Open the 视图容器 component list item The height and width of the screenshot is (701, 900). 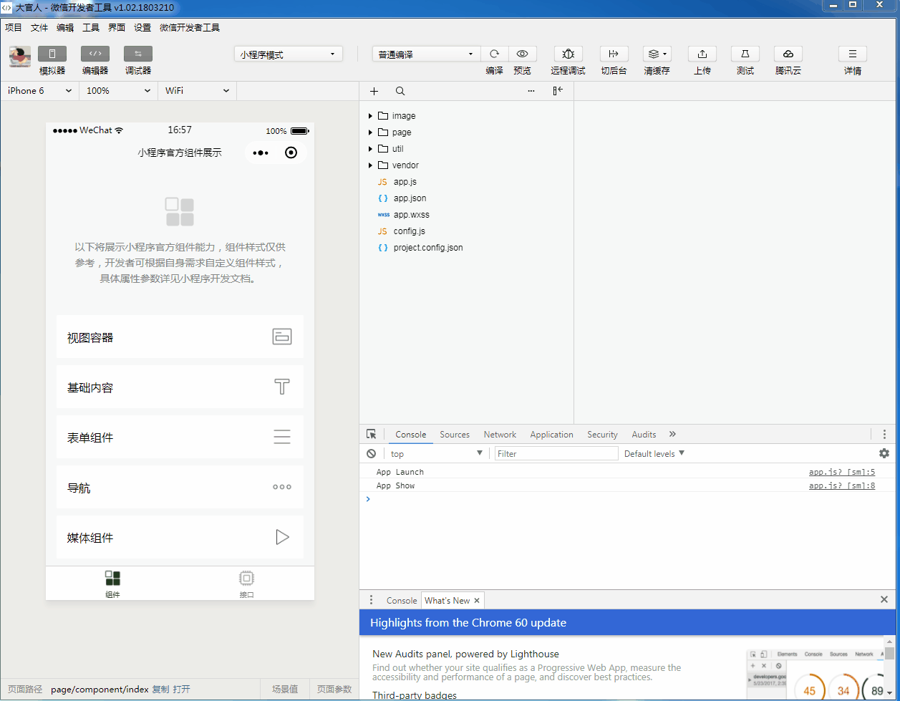[180, 337]
